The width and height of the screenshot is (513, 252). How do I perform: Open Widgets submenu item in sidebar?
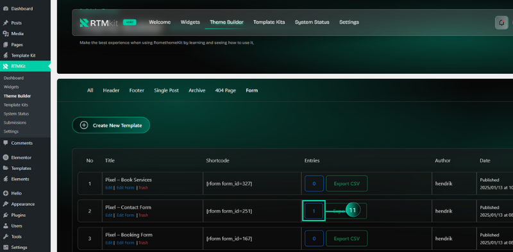click(12, 87)
